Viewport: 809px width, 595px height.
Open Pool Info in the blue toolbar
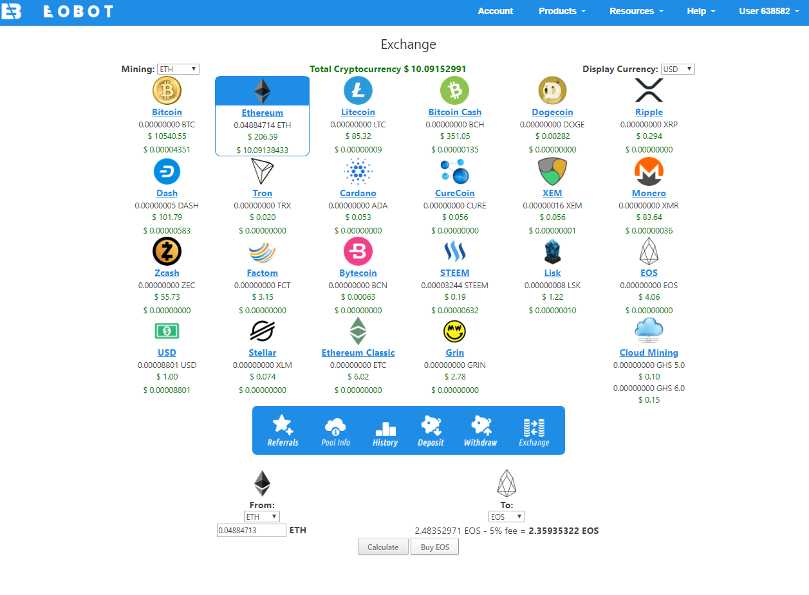(335, 430)
